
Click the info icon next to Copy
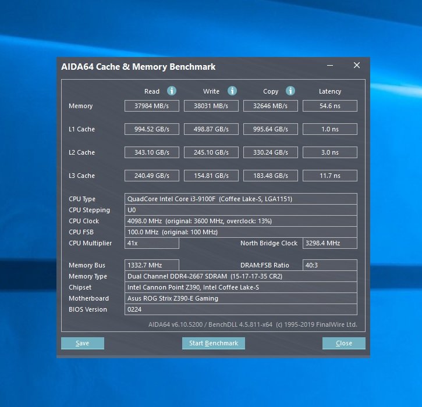[290, 91]
